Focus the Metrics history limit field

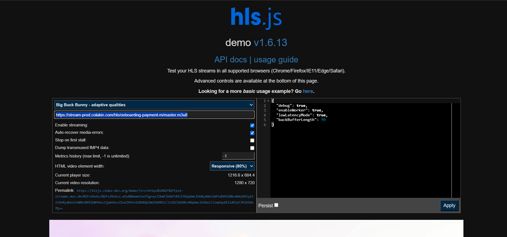click(238, 156)
